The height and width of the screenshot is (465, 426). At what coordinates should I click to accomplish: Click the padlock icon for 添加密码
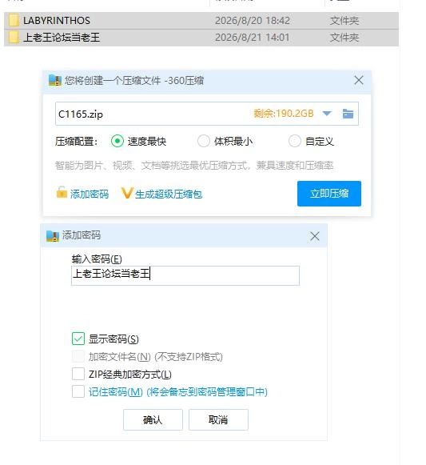[x=62, y=192]
